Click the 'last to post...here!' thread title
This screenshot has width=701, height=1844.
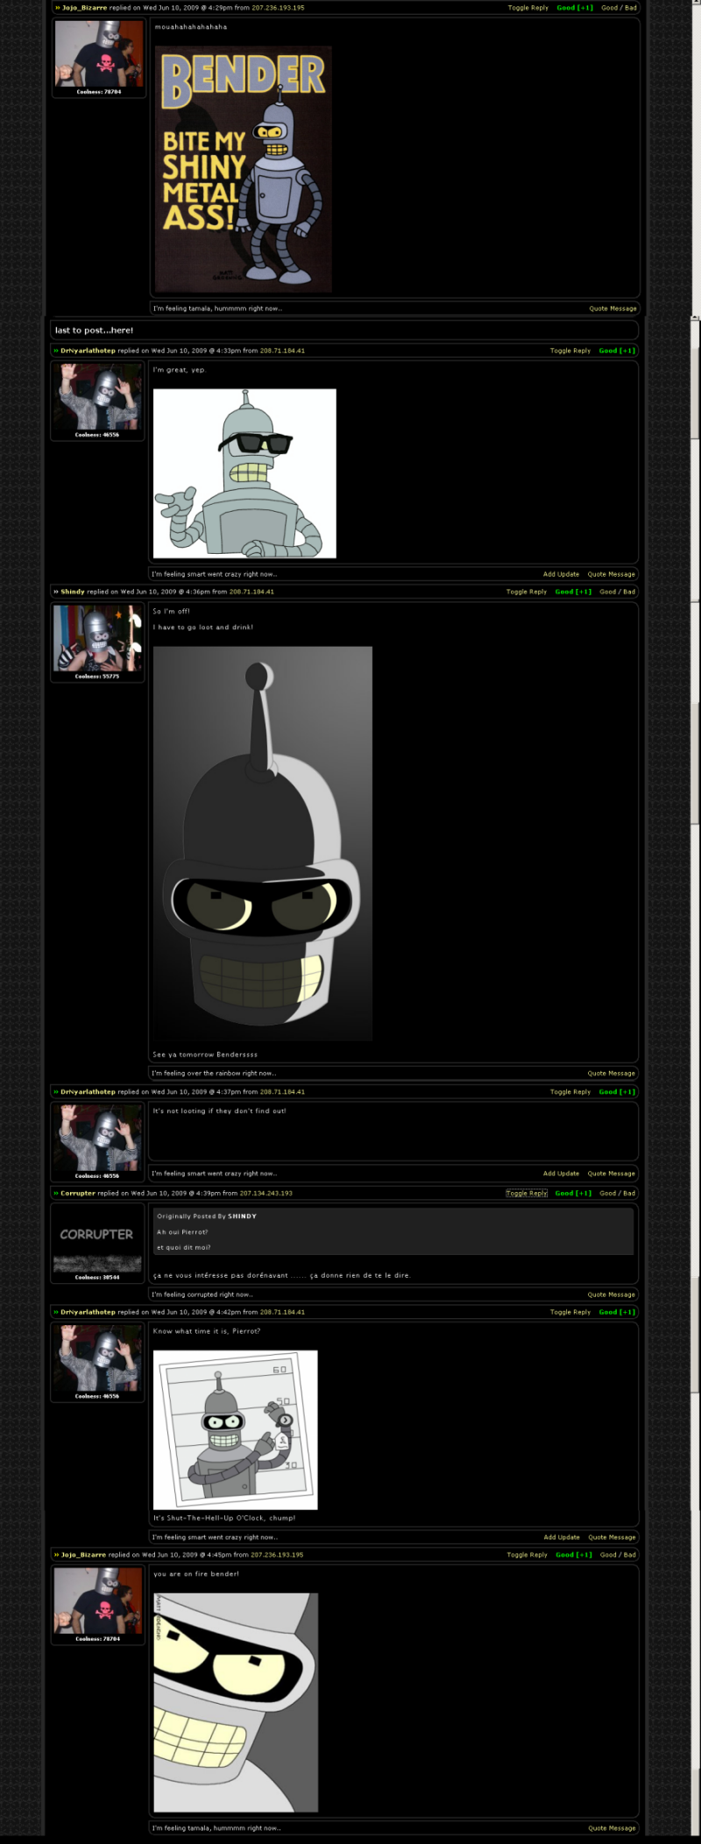point(94,330)
